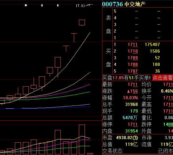Click the red up-triangle next to 156
The height and width of the screenshot is (155, 173).
(x=128, y=91)
